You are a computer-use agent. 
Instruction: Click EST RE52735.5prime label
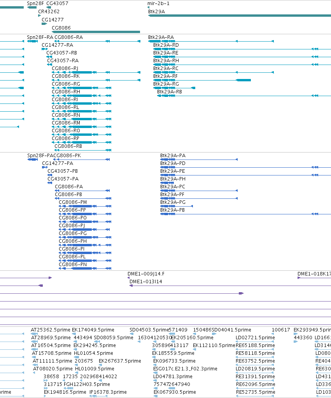pos(256,392)
